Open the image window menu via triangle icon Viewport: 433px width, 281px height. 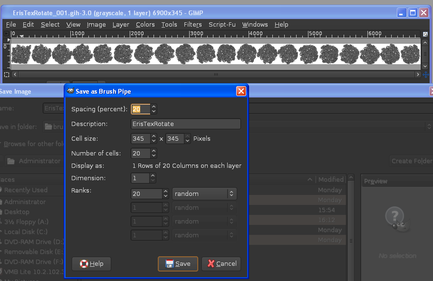click(x=6, y=33)
